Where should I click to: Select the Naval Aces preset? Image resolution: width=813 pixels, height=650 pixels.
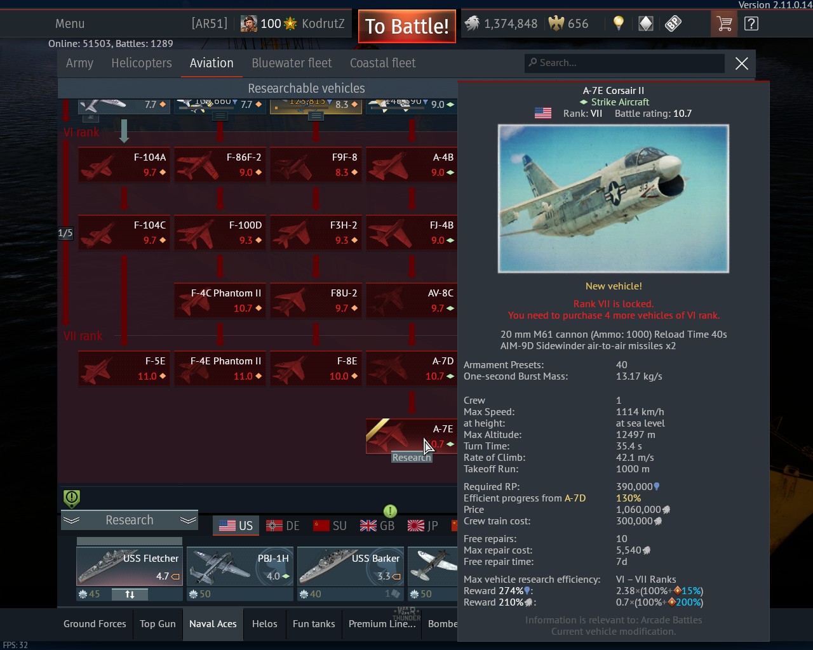click(x=213, y=624)
